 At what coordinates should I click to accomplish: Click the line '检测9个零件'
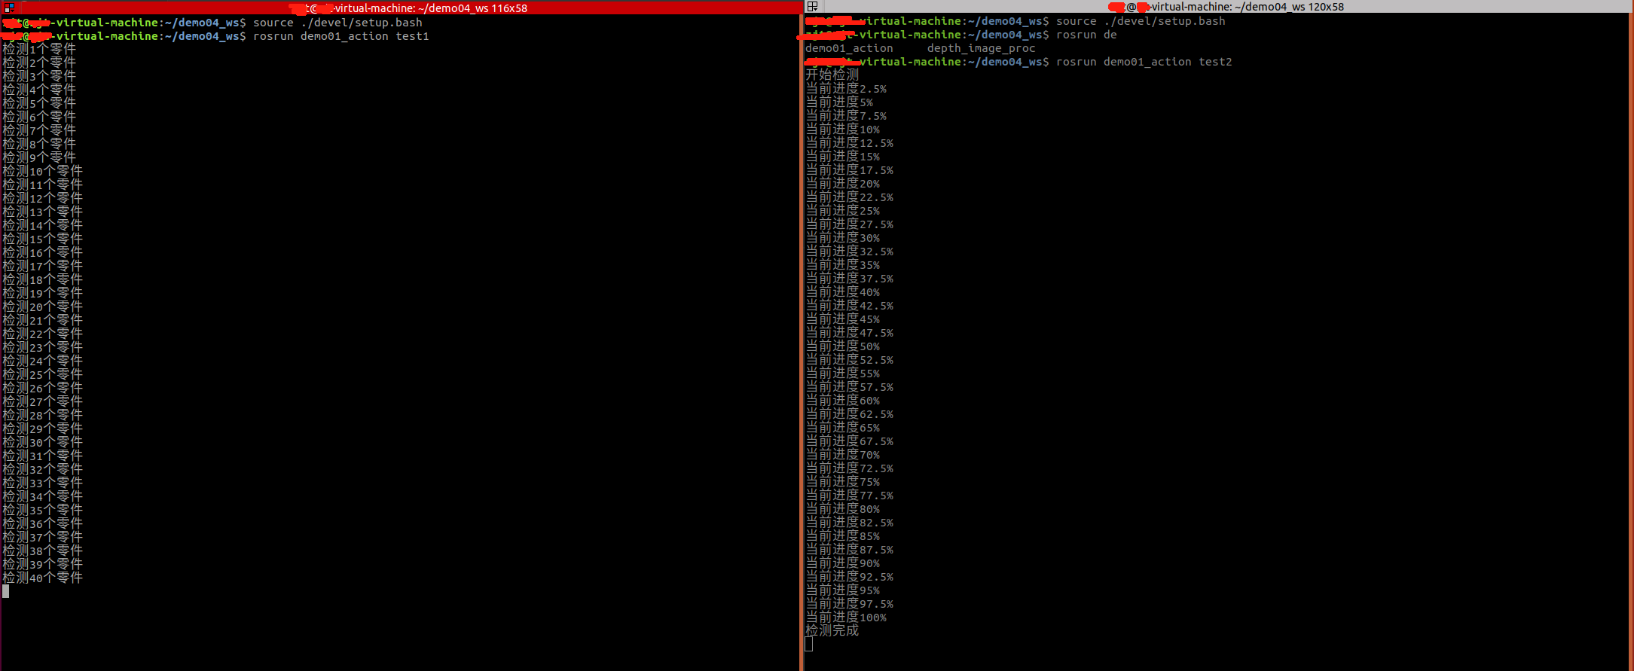point(39,157)
